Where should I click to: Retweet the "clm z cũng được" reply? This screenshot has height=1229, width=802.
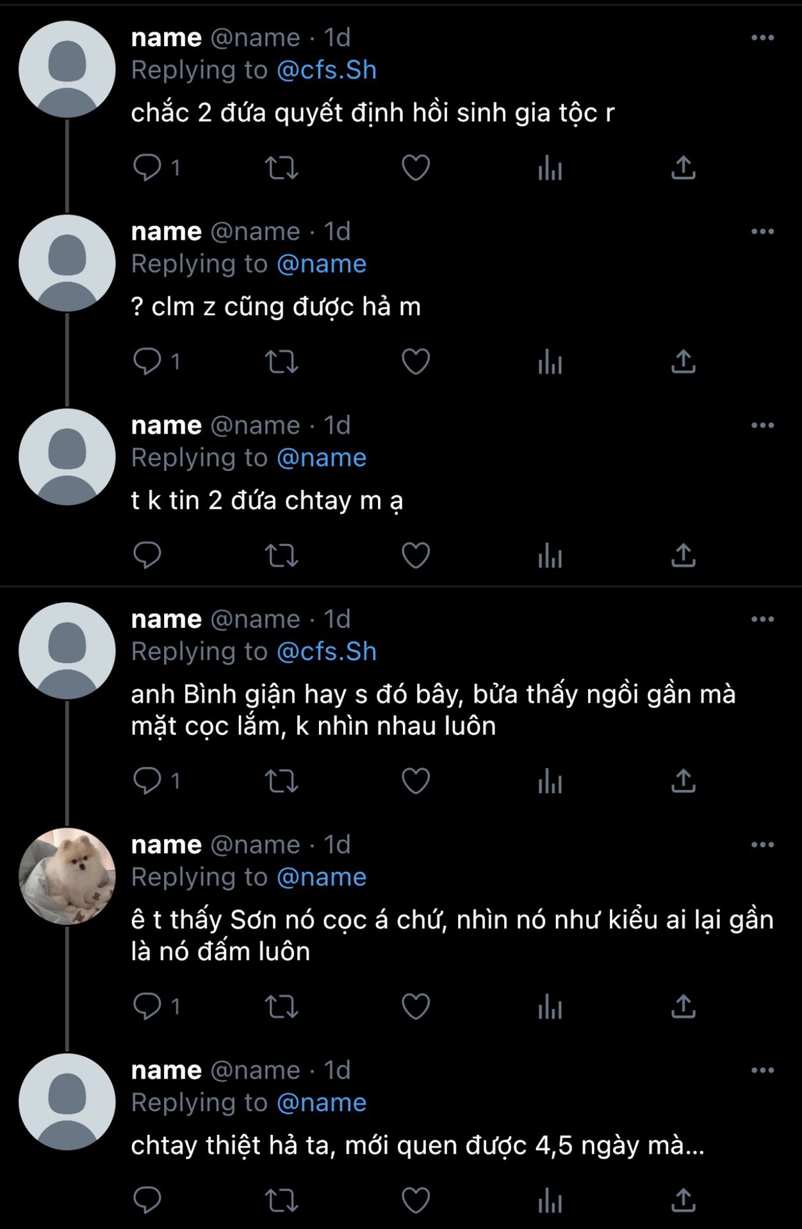[x=282, y=362]
